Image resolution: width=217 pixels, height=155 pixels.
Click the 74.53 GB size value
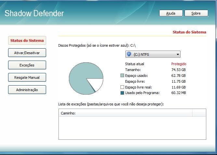tap(179, 70)
